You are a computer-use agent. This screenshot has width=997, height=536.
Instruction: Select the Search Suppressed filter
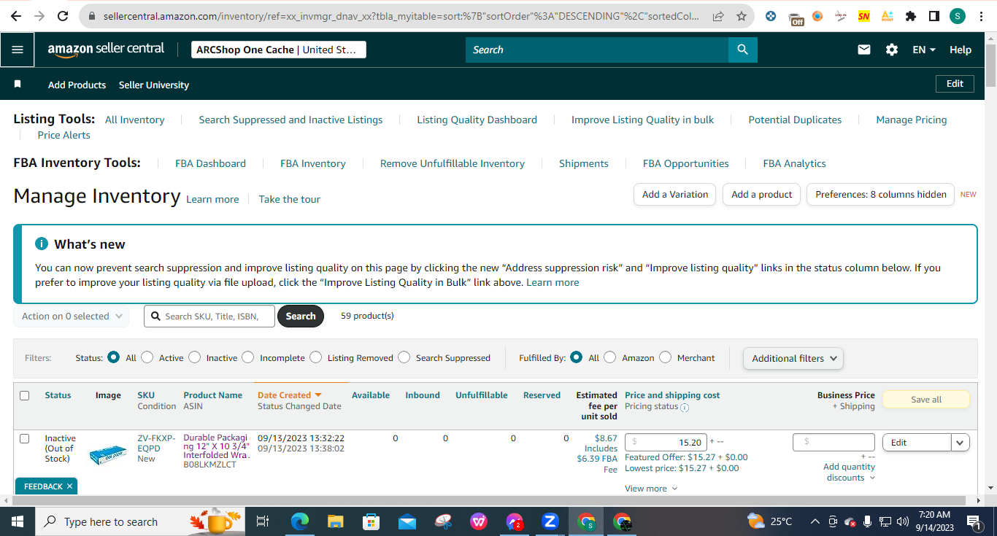click(x=404, y=357)
